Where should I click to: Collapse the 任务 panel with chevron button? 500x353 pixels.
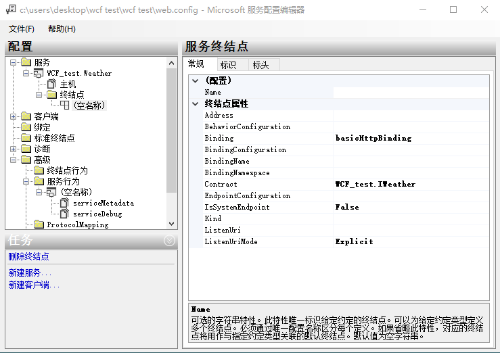pos(169,241)
